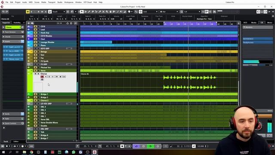Viewport: 275px width, 155px height.
Task: Click the Undo arrow in the toolbar
Action: [x=3, y=12]
